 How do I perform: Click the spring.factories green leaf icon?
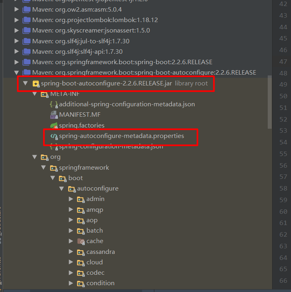(54, 126)
